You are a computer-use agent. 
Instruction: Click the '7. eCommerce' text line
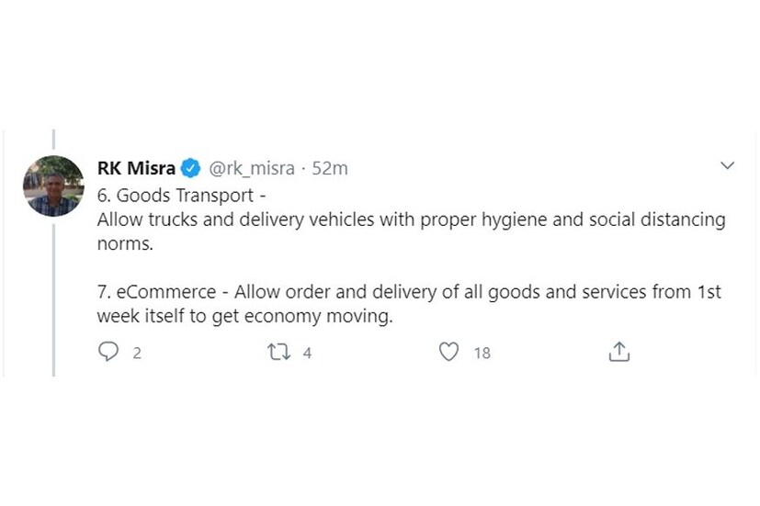coord(408,293)
